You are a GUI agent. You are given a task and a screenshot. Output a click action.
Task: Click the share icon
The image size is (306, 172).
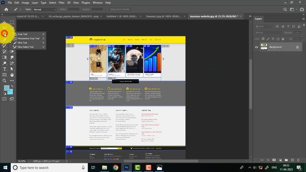(302, 10)
